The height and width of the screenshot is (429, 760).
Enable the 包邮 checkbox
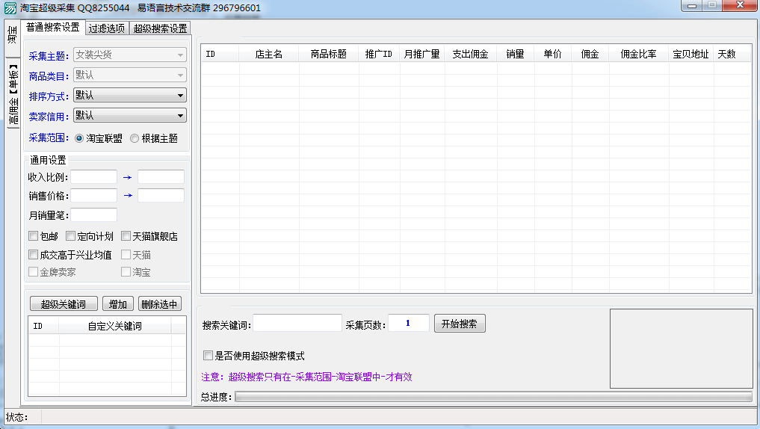tap(34, 236)
